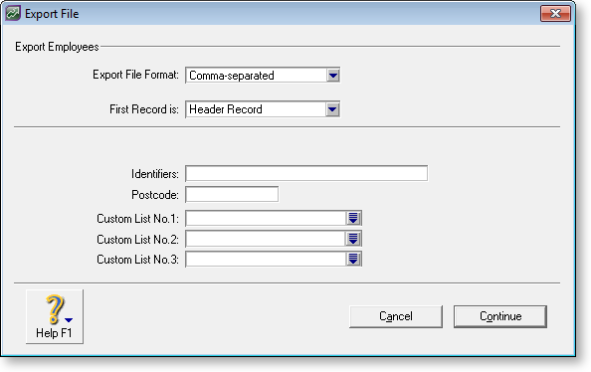This screenshot has height=372, width=591.
Task: Click the Export File title bar text
Action: 52,14
